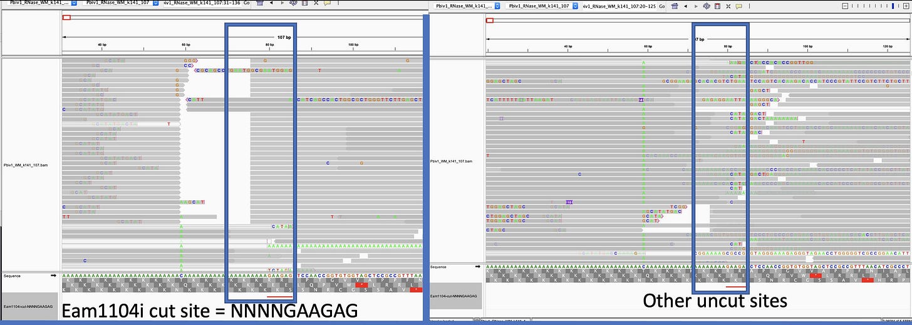This screenshot has width=912, height=325.
Task: Go back with left arrow in right toolbar
Action: pos(686,6)
